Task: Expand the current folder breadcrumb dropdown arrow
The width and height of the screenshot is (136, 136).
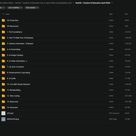Action: (112, 3)
